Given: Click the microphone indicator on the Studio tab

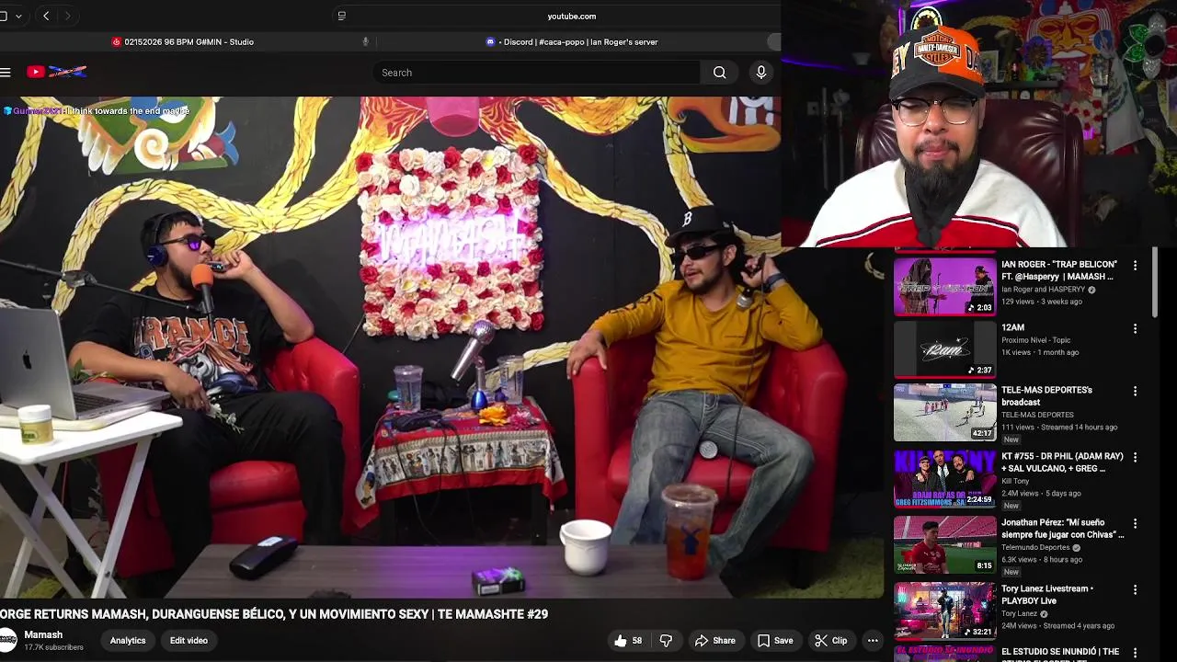Looking at the screenshot, I should [365, 41].
